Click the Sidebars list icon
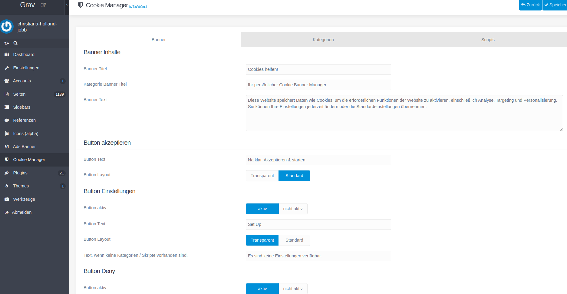Viewport: 567px width, 294px height. coord(7,107)
